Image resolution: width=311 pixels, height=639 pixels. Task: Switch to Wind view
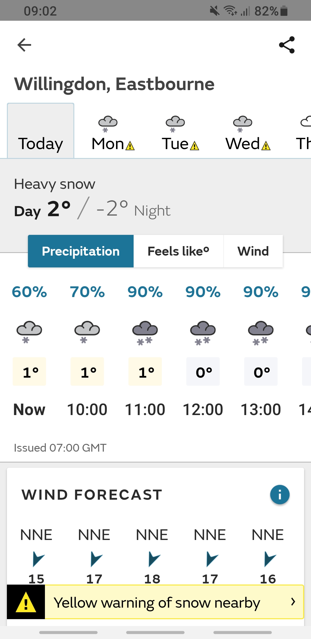(253, 251)
